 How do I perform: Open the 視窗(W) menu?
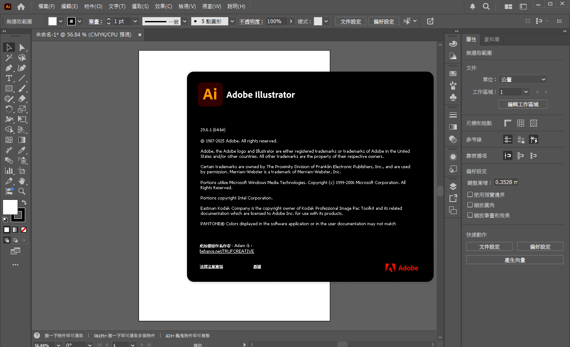pos(211,6)
